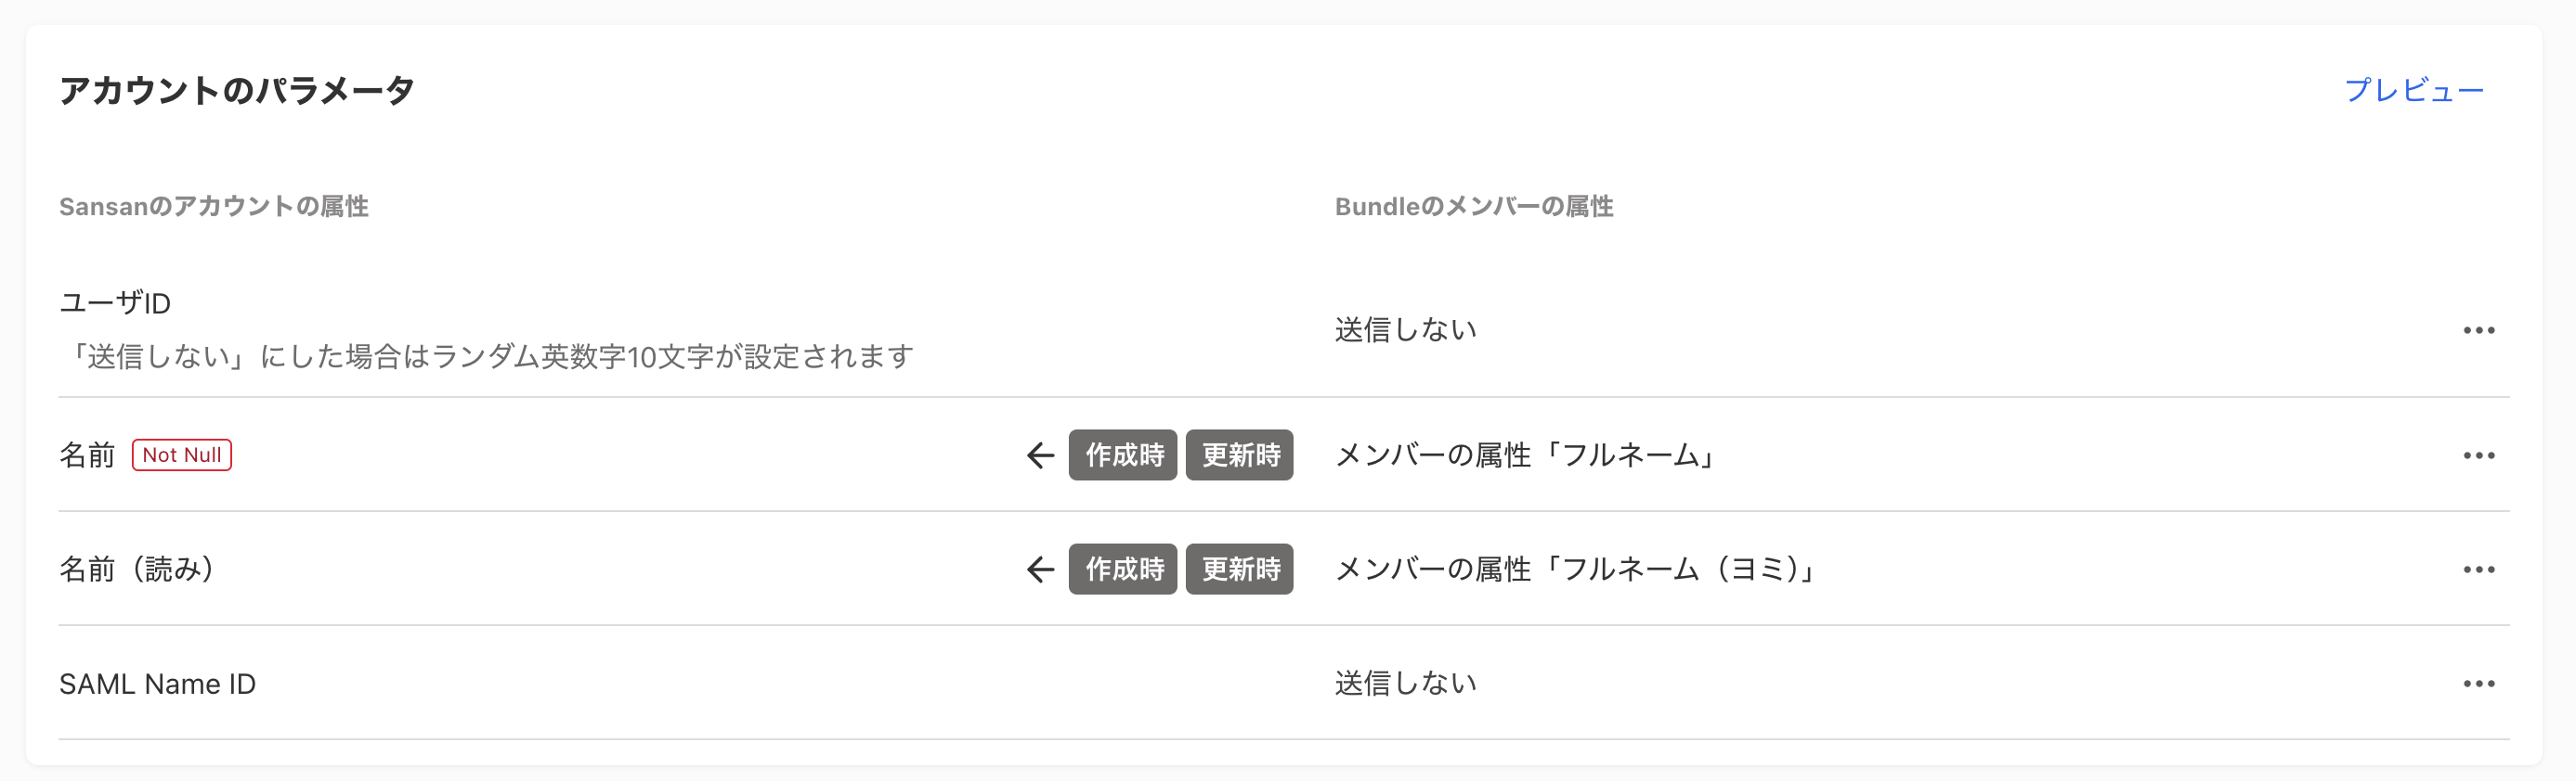Open the three-dot menu for 名前 row
Image resolution: width=2576 pixels, height=781 pixels.
tap(2479, 455)
